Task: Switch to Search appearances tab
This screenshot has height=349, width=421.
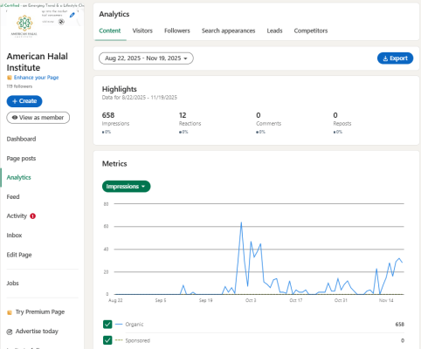Action: pos(229,31)
